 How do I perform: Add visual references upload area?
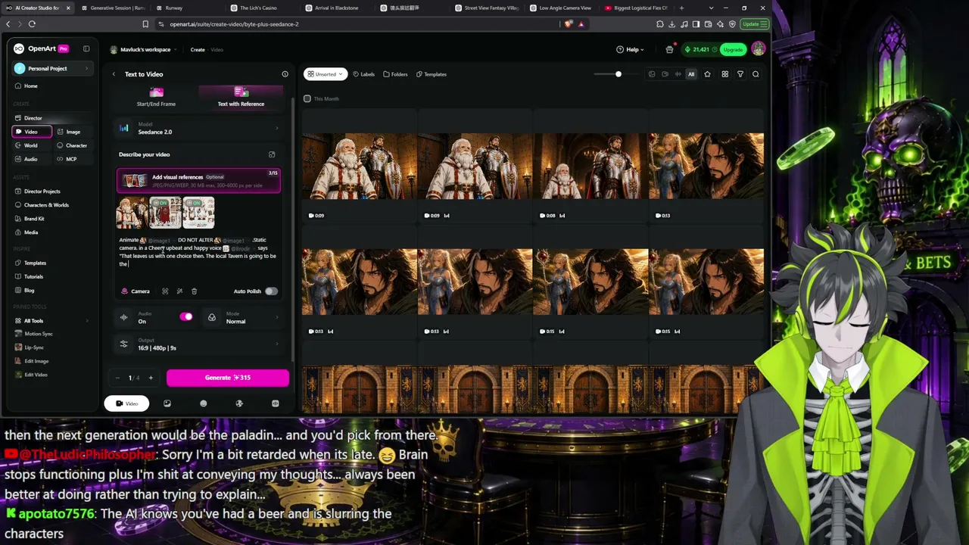[x=198, y=180]
